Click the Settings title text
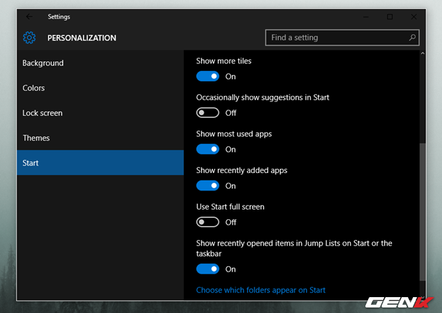 59,17
